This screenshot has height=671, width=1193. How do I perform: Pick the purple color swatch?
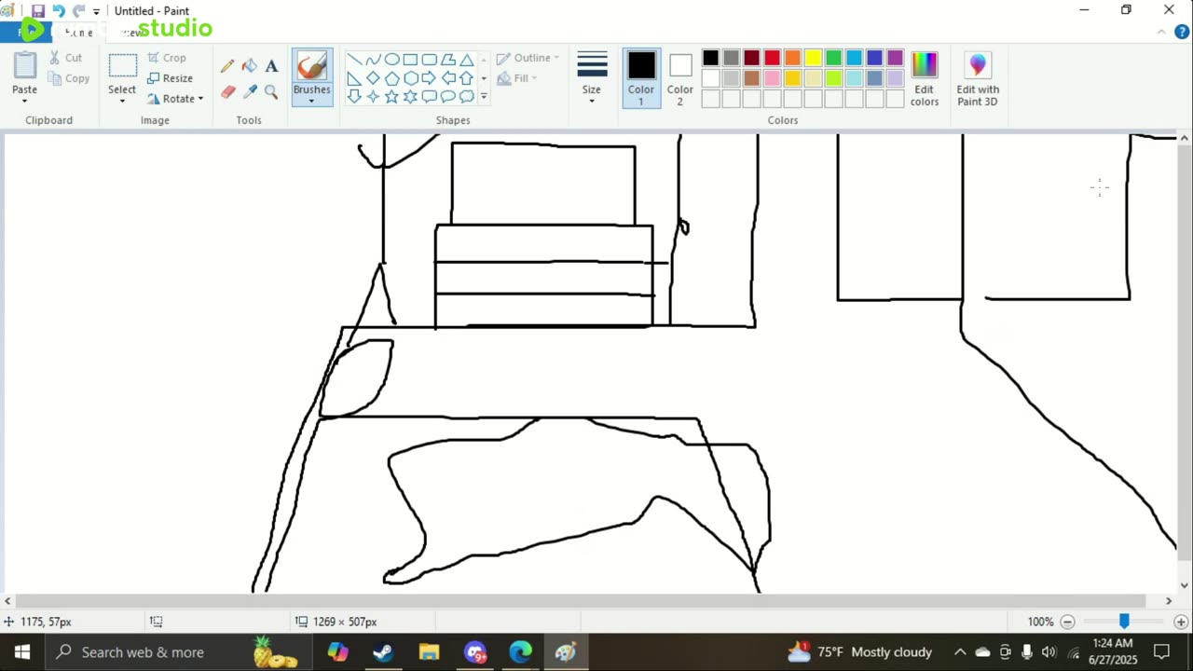[x=895, y=58]
